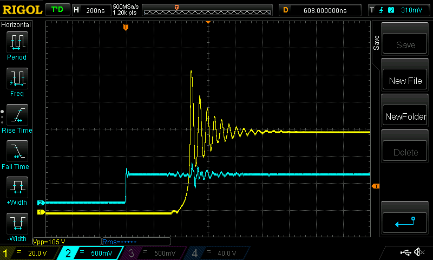Choose the Rise Time measurement icon

tap(16, 115)
